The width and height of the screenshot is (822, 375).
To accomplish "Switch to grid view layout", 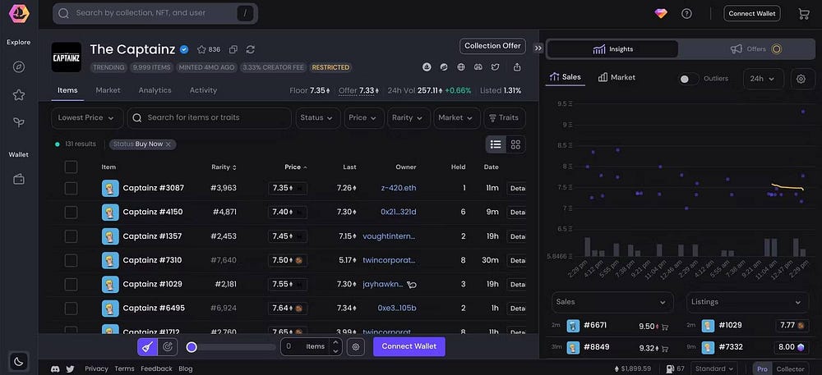I will click(515, 144).
